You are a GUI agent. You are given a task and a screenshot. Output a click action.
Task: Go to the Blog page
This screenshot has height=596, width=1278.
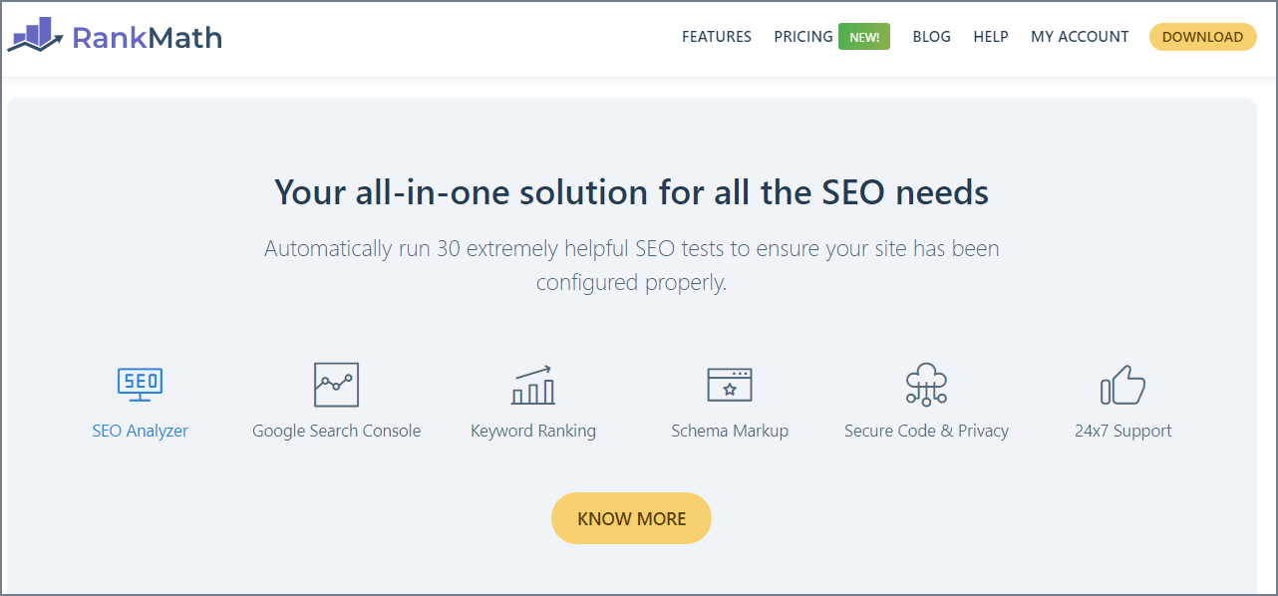(x=932, y=37)
